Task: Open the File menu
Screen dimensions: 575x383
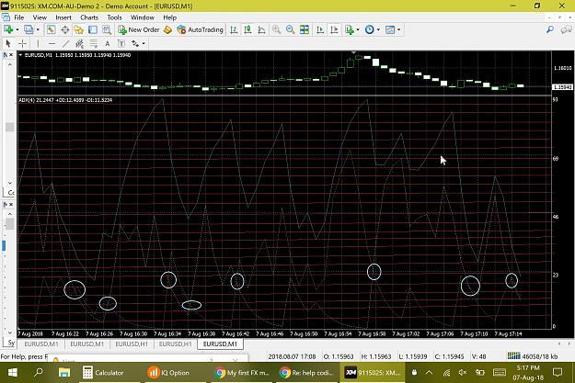Action: point(18,17)
